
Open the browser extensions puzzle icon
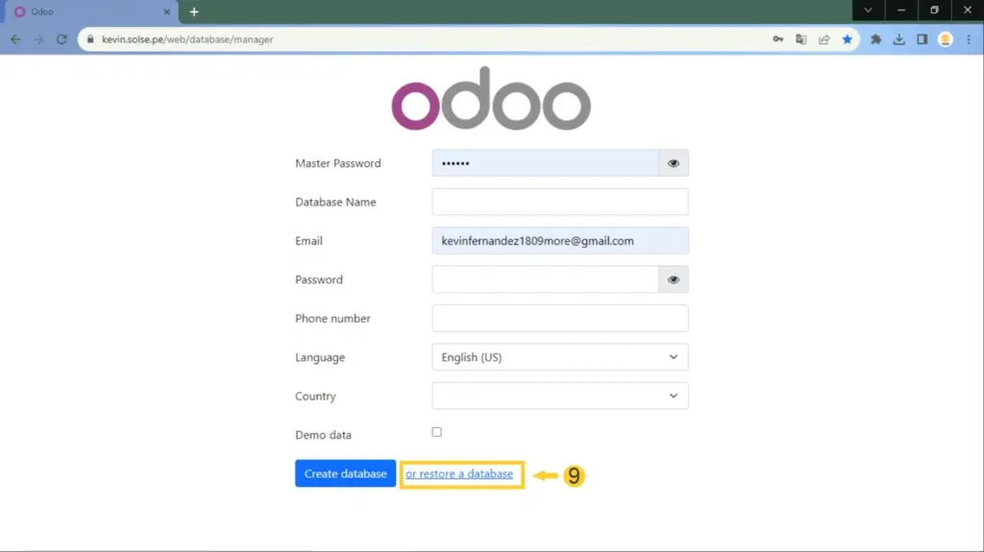click(x=875, y=39)
